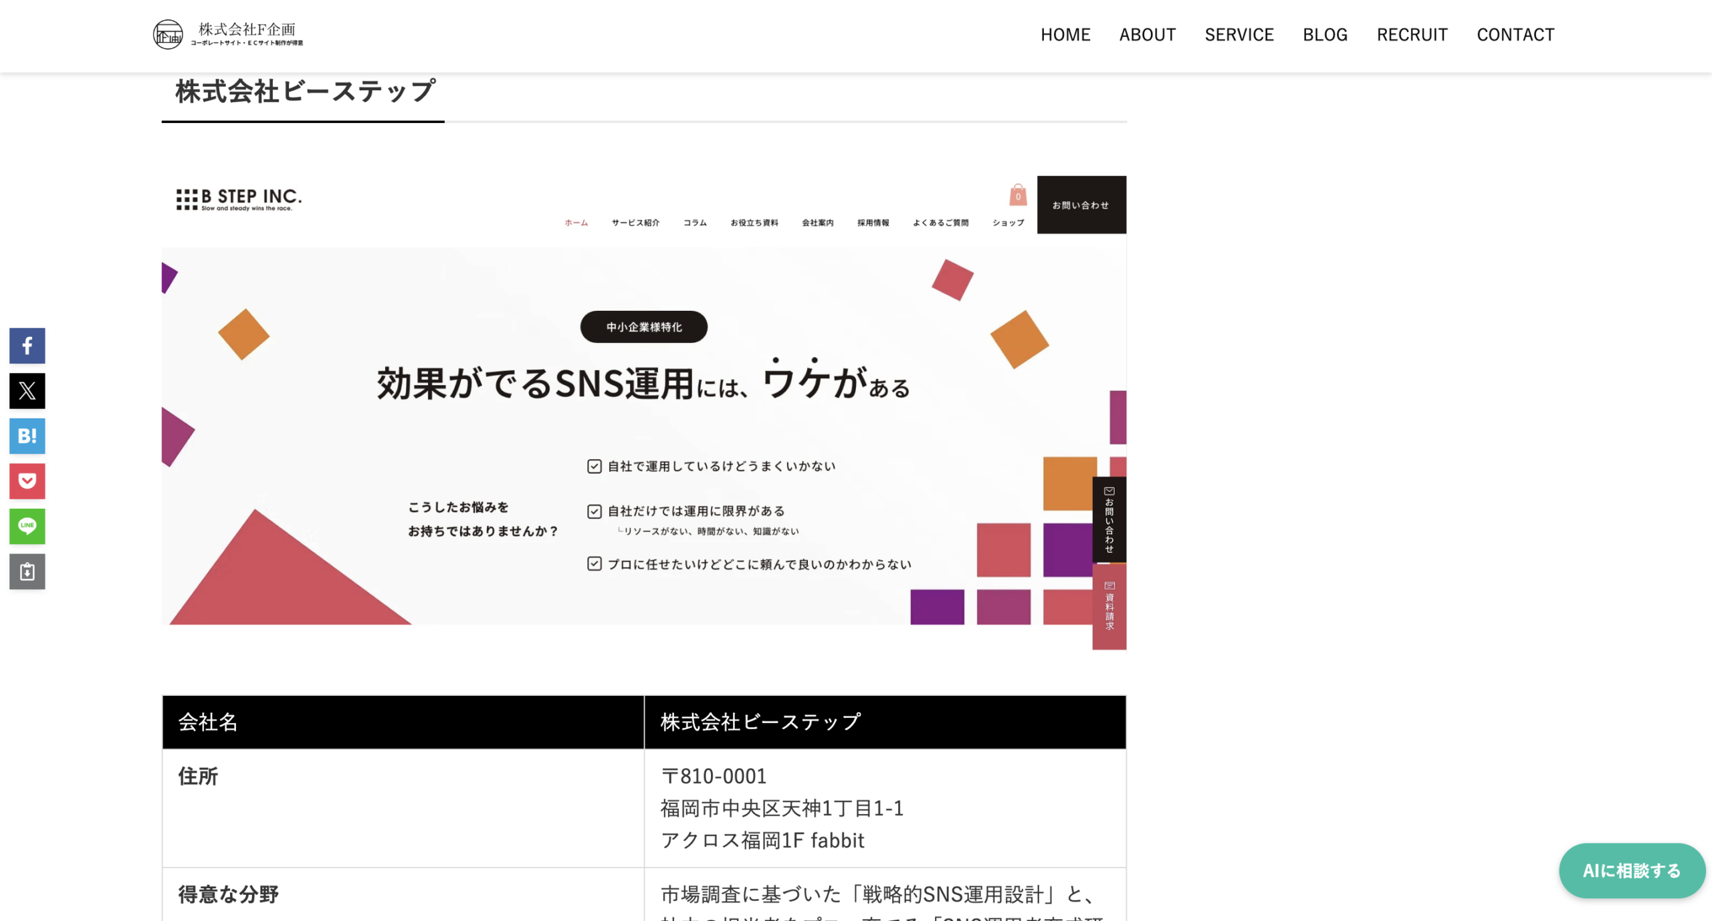Image resolution: width=1712 pixels, height=921 pixels.
Task: Copy the page link with clipboard icon
Action: [27, 571]
